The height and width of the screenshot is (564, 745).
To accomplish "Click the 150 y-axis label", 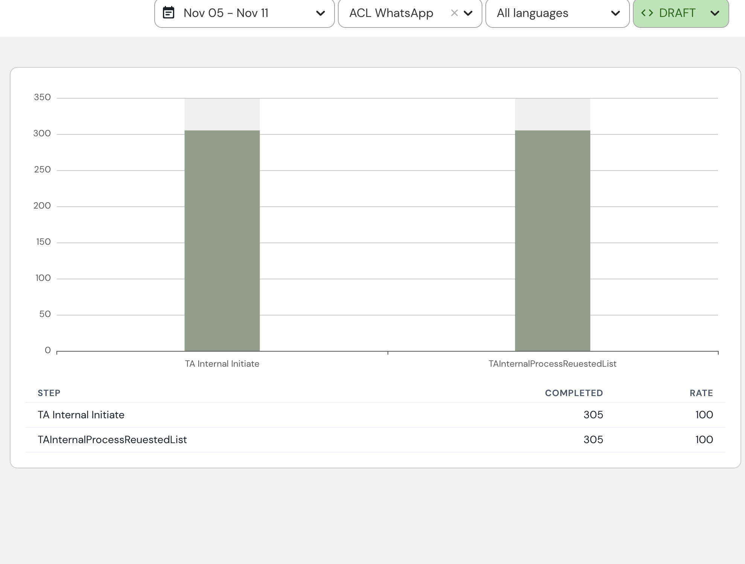I will 43,242.
